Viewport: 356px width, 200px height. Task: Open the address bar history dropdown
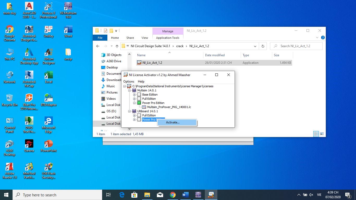pos(255,46)
